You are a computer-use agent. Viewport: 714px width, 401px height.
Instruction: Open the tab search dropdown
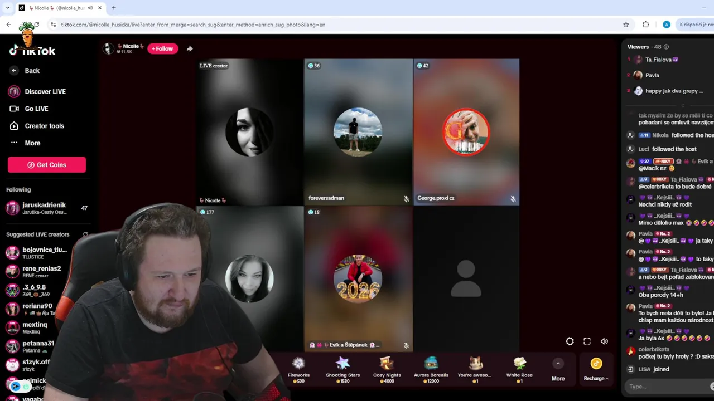point(7,8)
